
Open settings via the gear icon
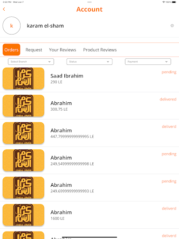[x=172, y=26]
